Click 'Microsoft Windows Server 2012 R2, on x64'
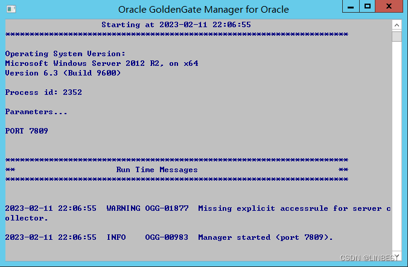The image size is (408, 267). point(102,63)
